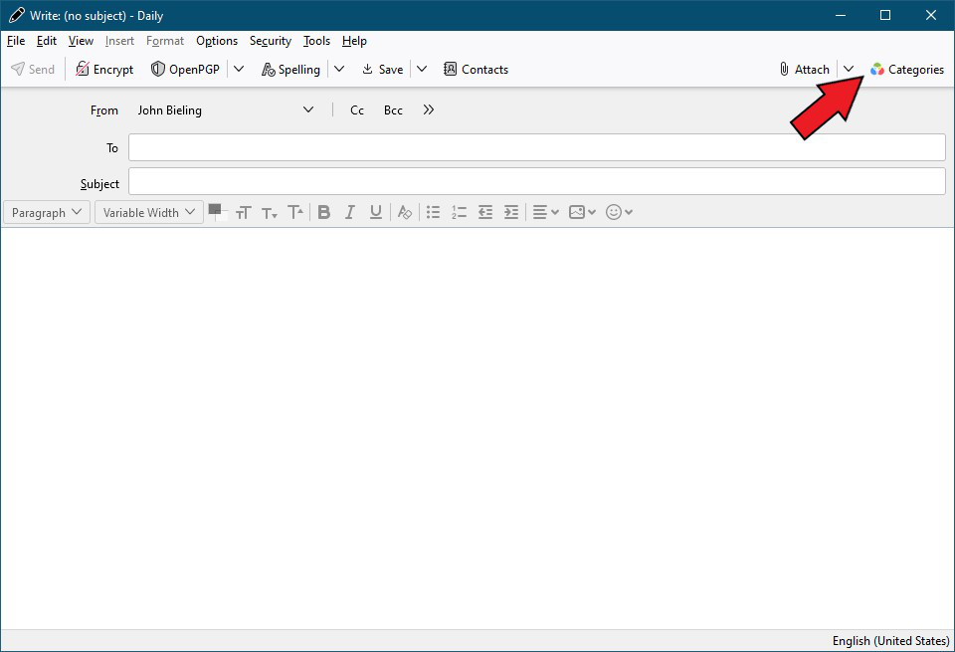This screenshot has width=955, height=652.
Task: Open the Variable Width font dropdown
Action: click(x=148, y=212)
